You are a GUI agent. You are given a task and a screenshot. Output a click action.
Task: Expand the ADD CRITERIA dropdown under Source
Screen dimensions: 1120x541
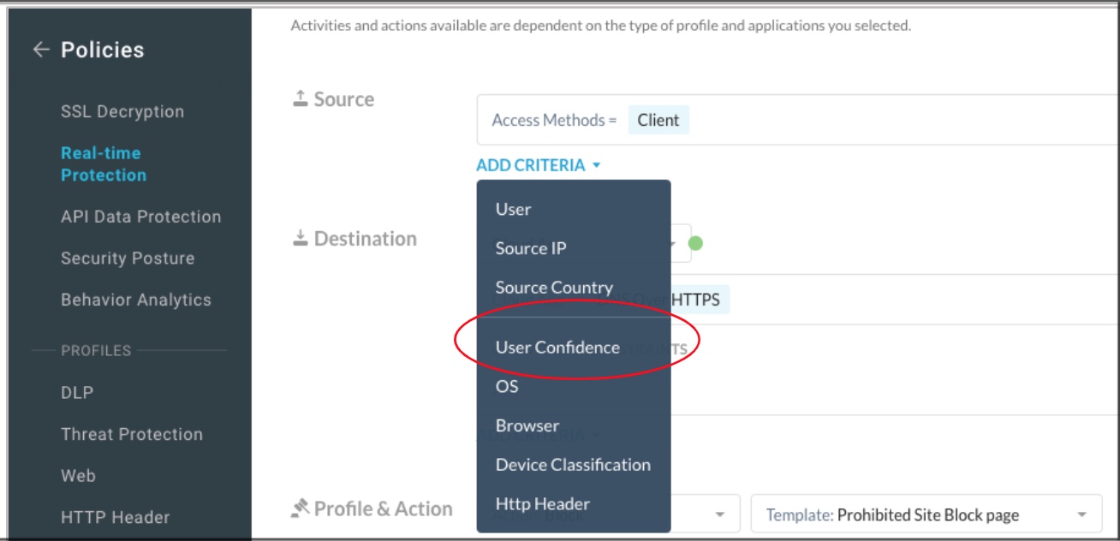coord(539,165)
